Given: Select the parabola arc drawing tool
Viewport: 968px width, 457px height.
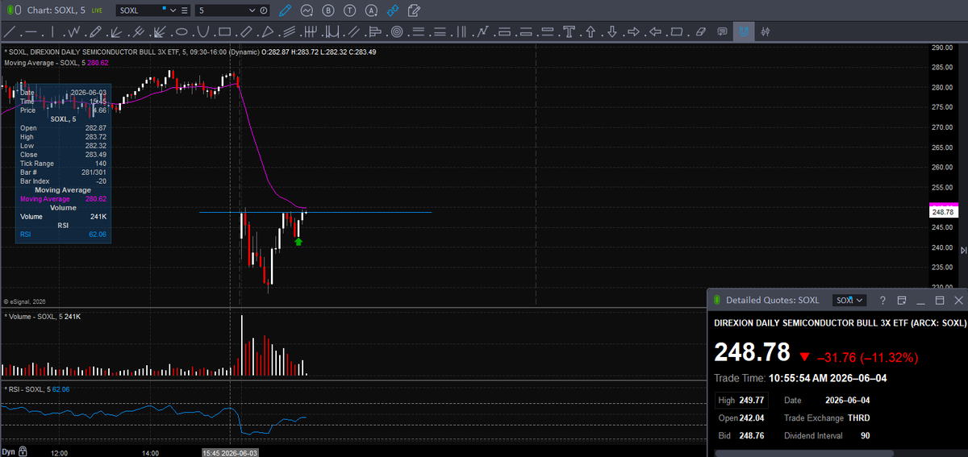Looking at the screenshot, I should [x=203, y=31].
